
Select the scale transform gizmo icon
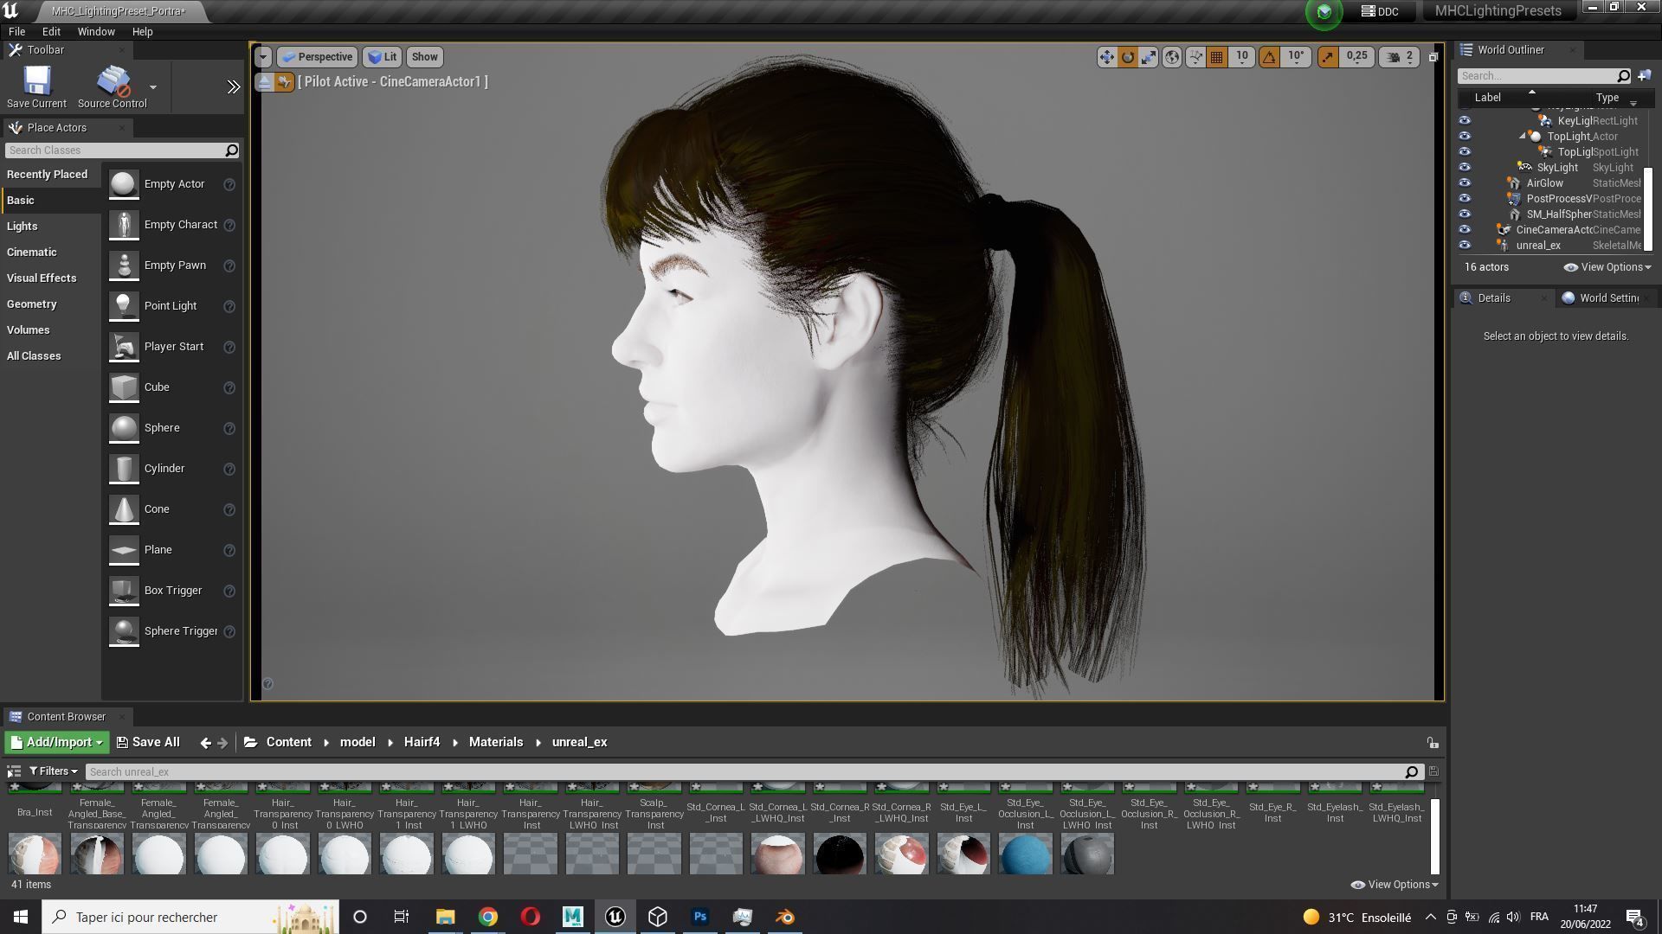pos(1149,57)
